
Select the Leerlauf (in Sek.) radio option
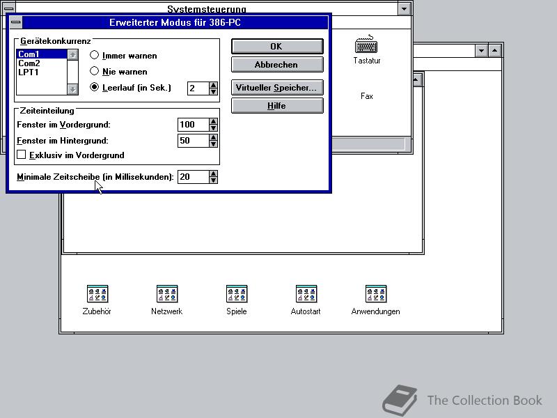pos(94,87)
